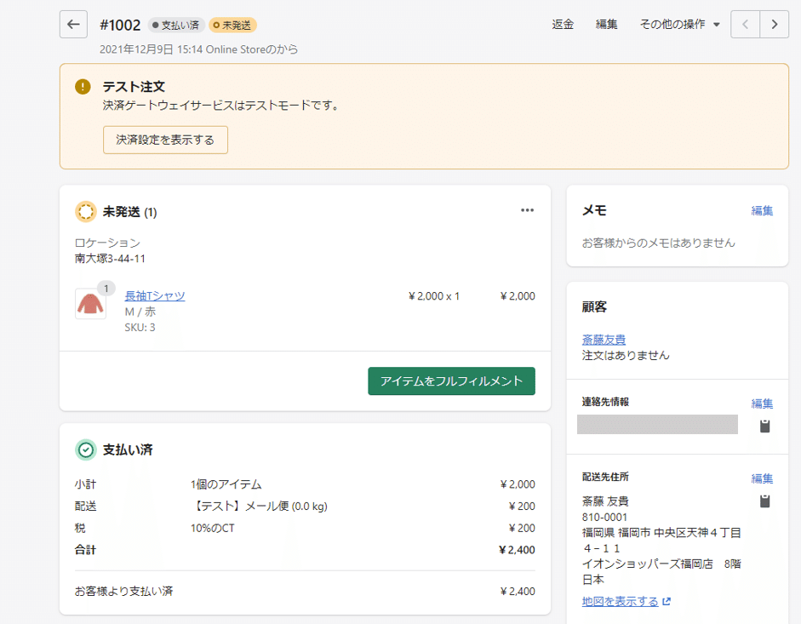Go to the next order with the right chevron
The image size is (801, 624).
[775, 25]
